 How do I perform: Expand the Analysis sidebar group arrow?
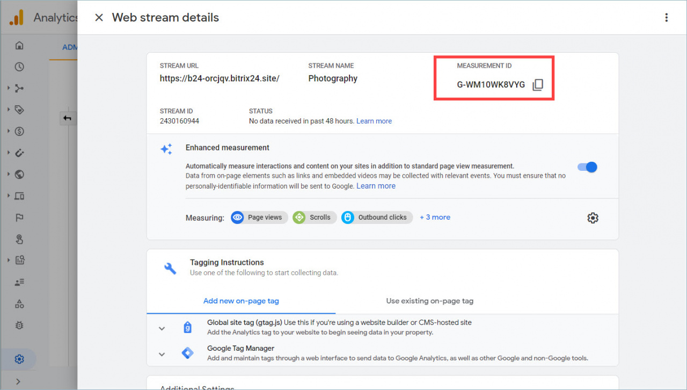[9, 260]
